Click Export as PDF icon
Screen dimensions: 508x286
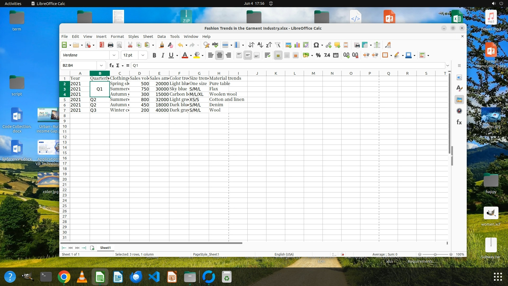102,45
